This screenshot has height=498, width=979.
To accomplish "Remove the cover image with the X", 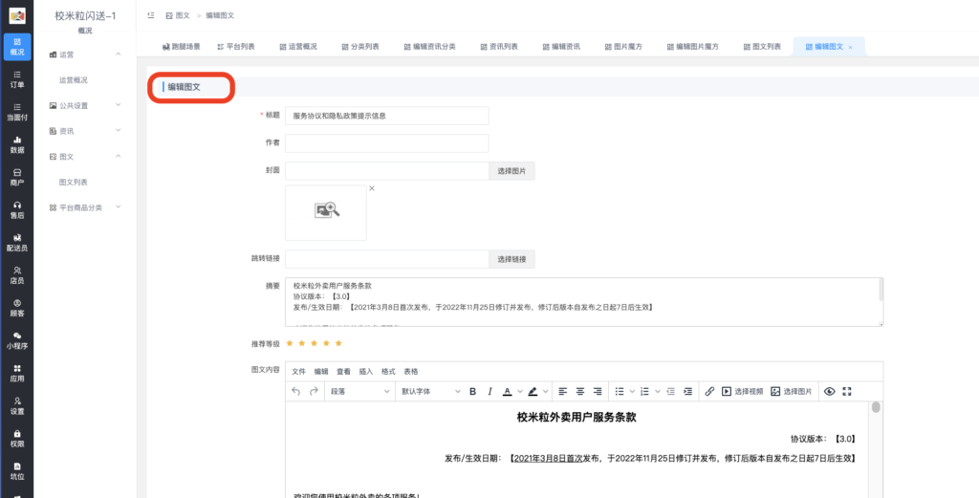I will 372,188.
